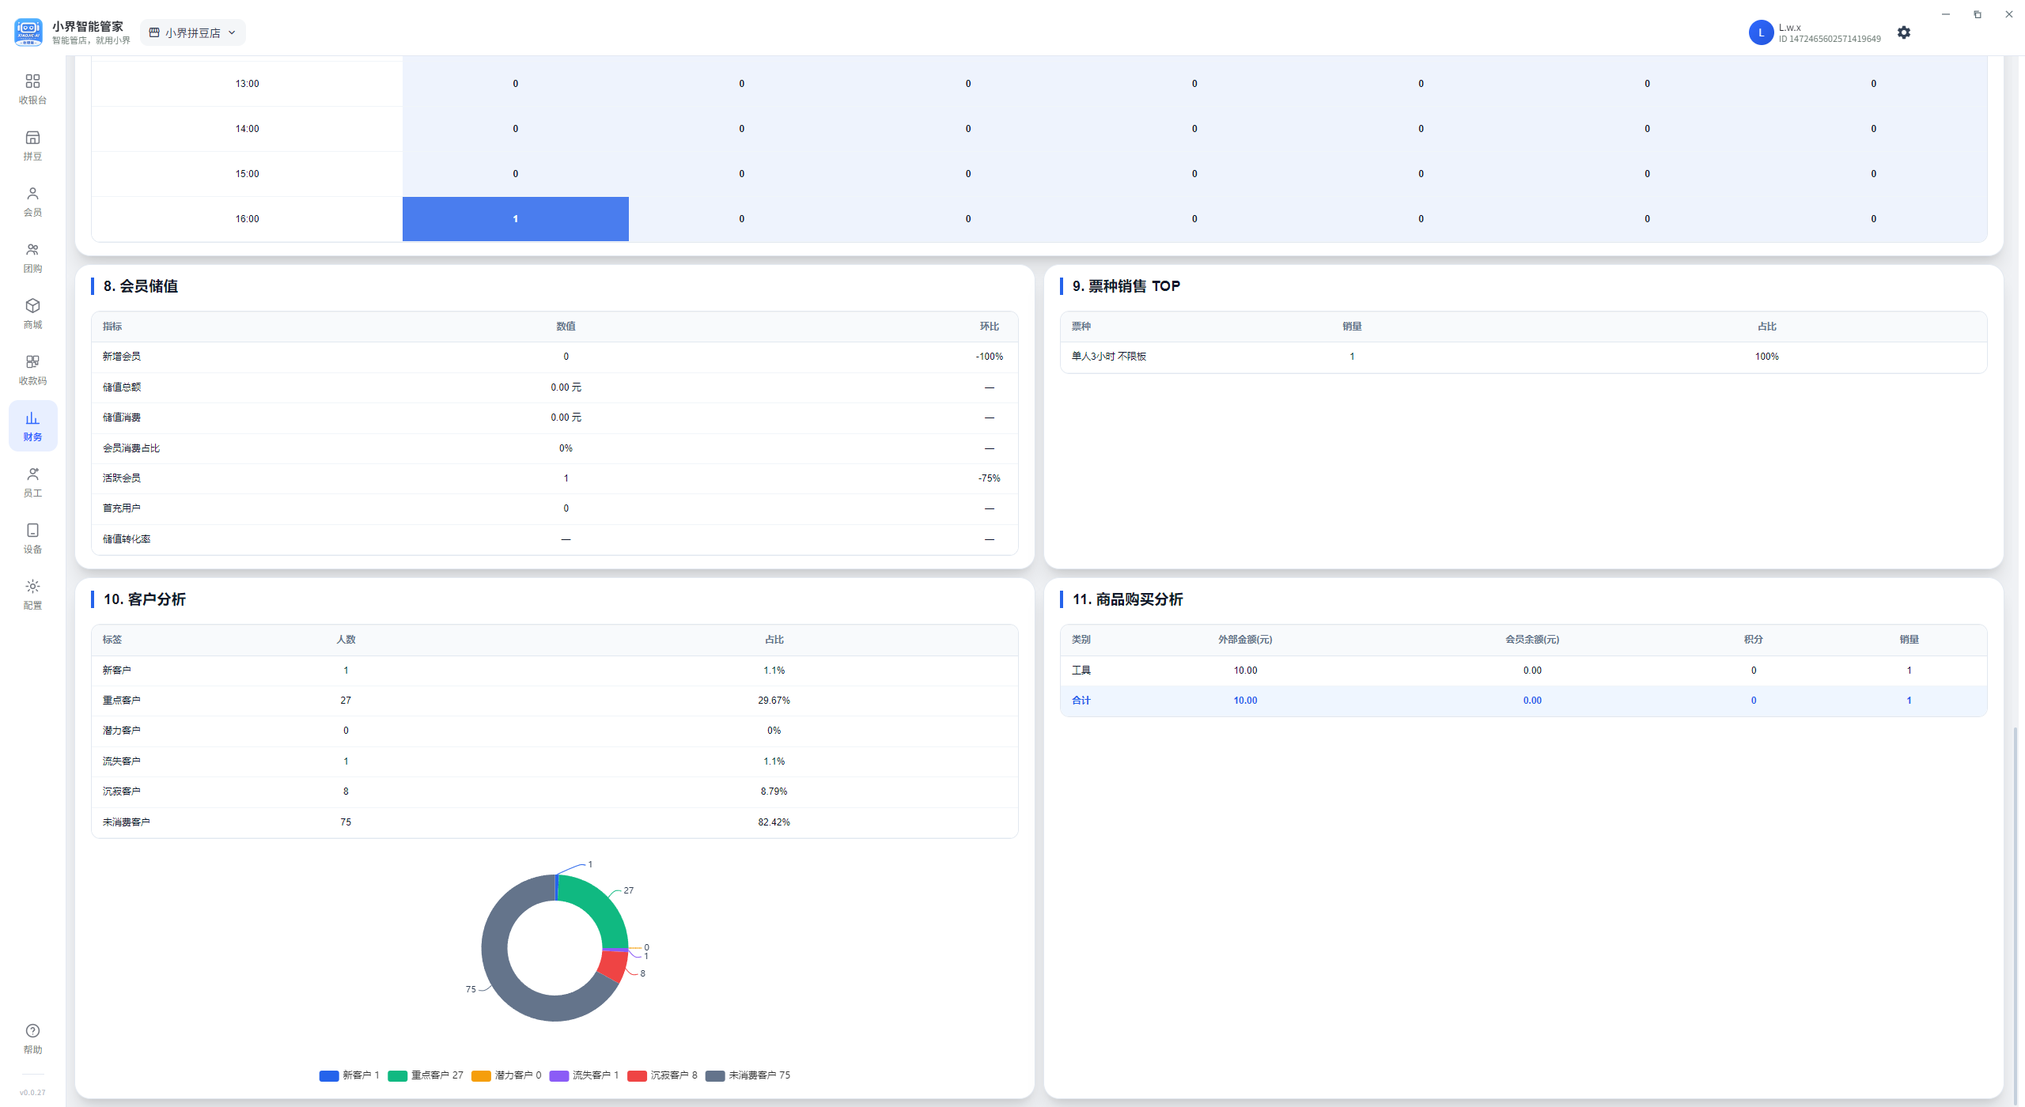Click the 储值转化率 row label
Screen dimensions: 2025x1107
126,539
